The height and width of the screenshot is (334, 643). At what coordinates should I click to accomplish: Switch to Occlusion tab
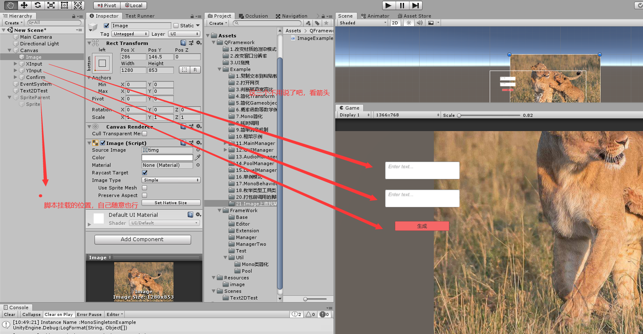(253, 16)
